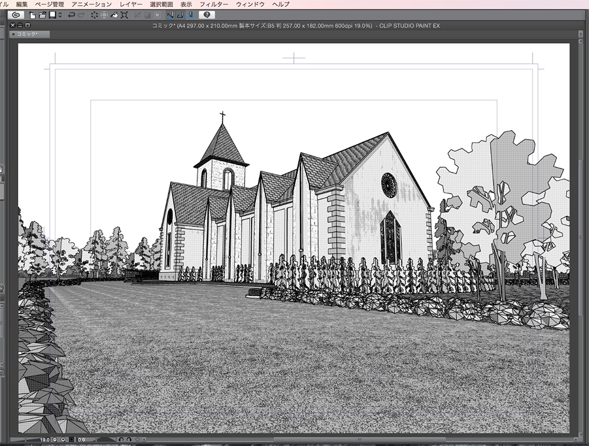Open the レイヤー menu
589x446 pixels.
pos(131,4)
